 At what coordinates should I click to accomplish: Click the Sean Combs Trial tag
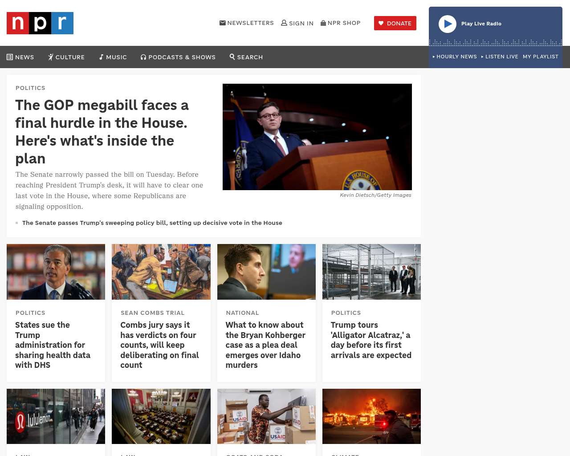[153, 313]
